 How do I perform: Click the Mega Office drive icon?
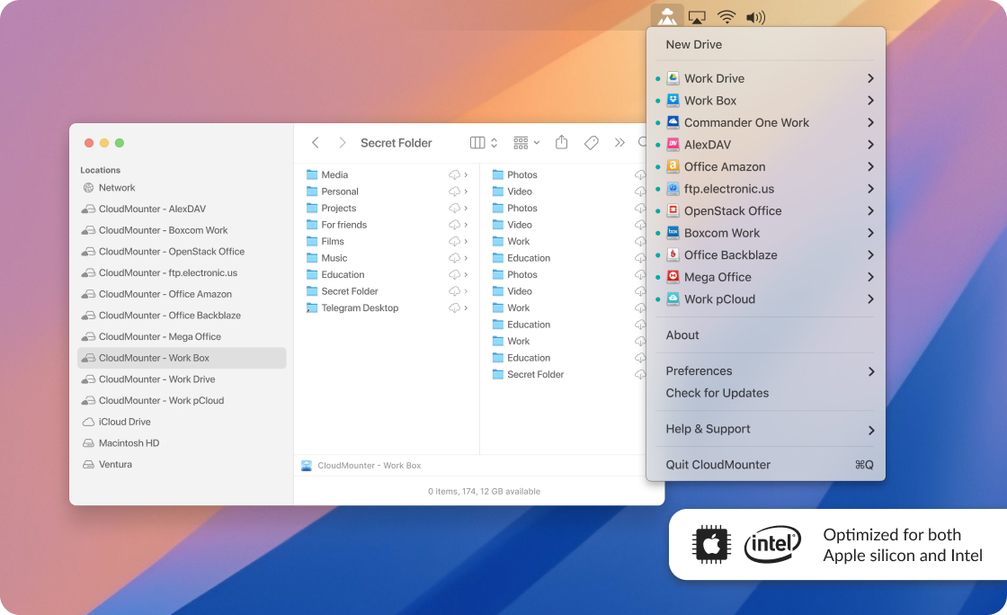(x=673, y=277)
